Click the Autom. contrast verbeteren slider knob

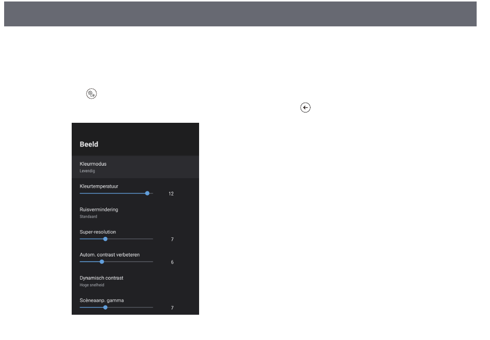(x=102, y=262)
